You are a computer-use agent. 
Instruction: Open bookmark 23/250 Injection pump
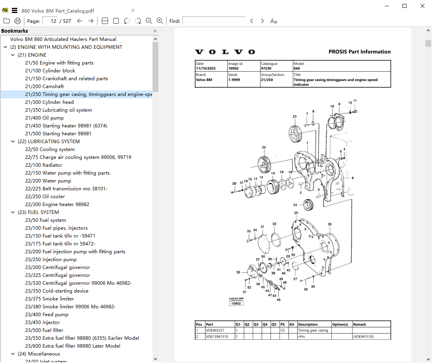pyautogui.click(x=51, y=259)
